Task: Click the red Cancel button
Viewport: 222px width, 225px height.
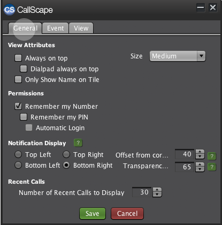Action: tap(127, 213)
